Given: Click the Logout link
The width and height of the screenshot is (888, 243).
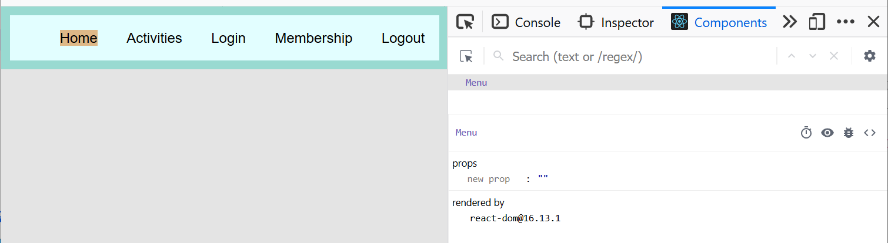Looking at the screenshot, I should coord(403,38).
